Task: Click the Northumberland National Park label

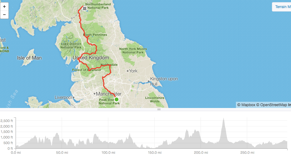Action: [98, 6]
